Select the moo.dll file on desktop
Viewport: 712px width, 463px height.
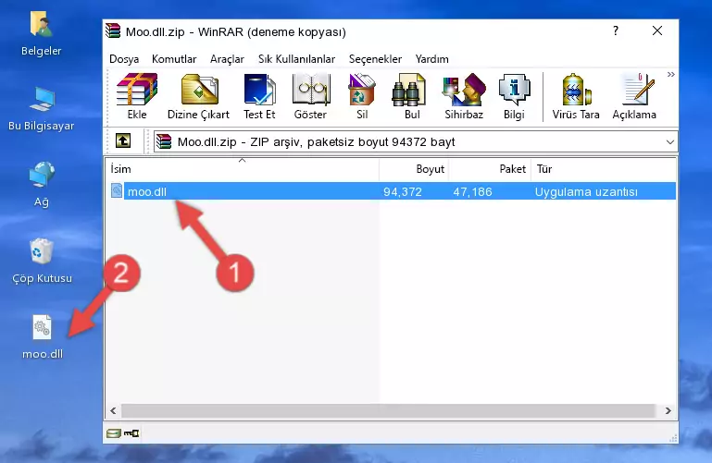[x=43, y=337]
